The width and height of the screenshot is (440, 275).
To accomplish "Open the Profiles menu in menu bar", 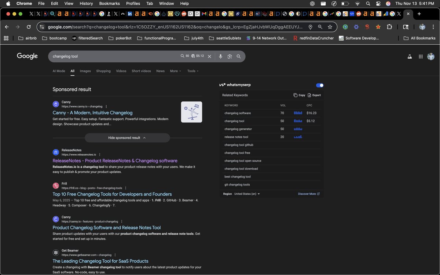I will [133, 4].
